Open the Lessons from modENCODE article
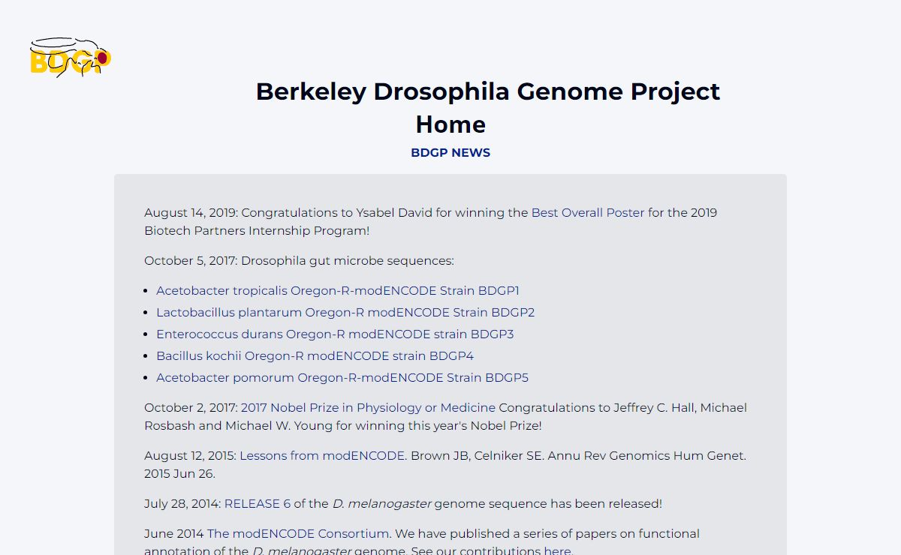Viewport: 901px width, 555px height. point(323,456)
